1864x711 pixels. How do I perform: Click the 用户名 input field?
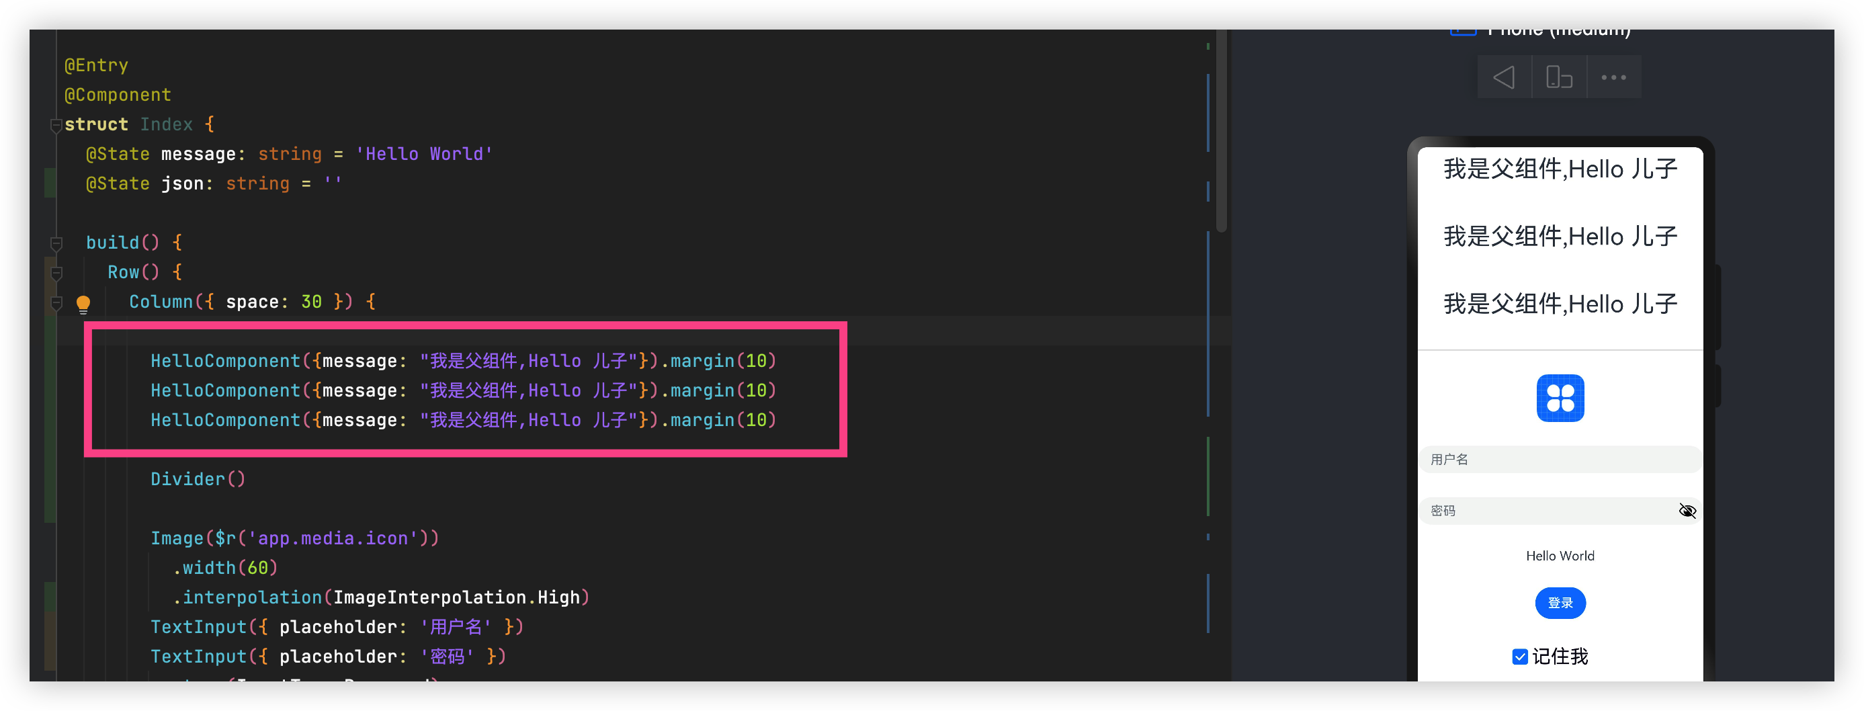1560,460
